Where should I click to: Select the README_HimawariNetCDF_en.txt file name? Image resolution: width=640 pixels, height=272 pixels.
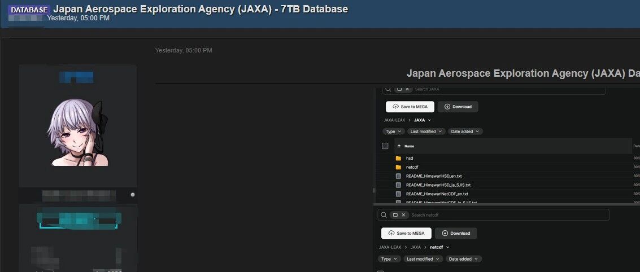coord(437,194)
